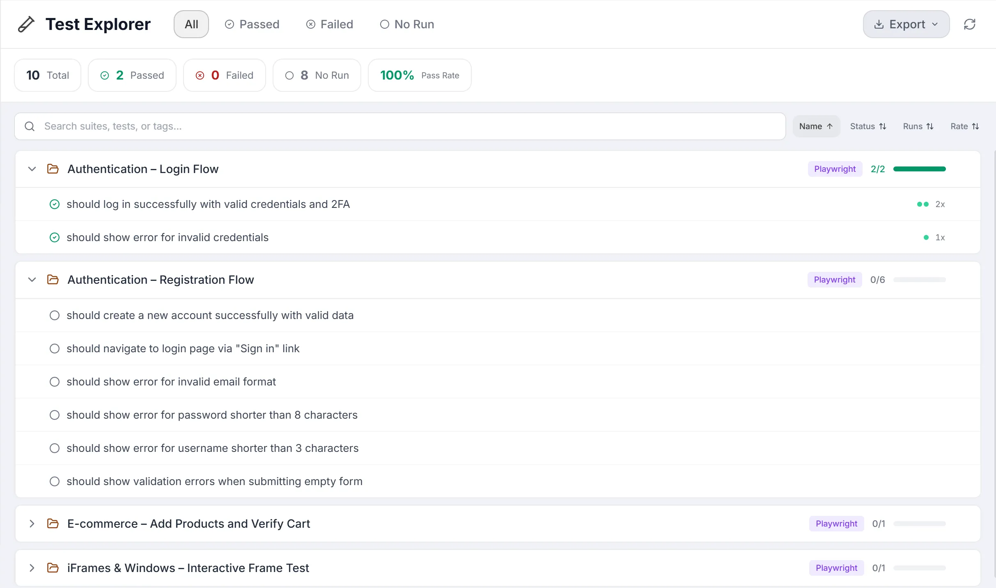Click the green run dot beside 1x
The image size is (996, 588).
pos(926,237)
